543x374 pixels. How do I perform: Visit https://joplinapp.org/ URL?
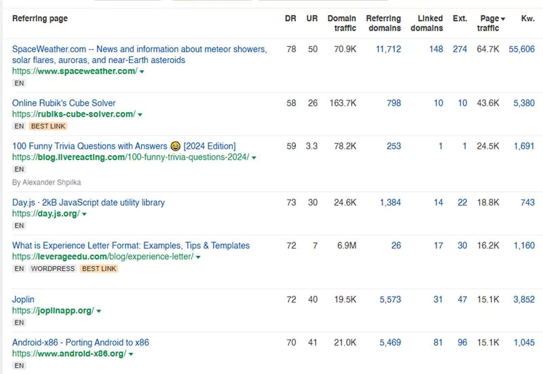click(x=53, y=310)
